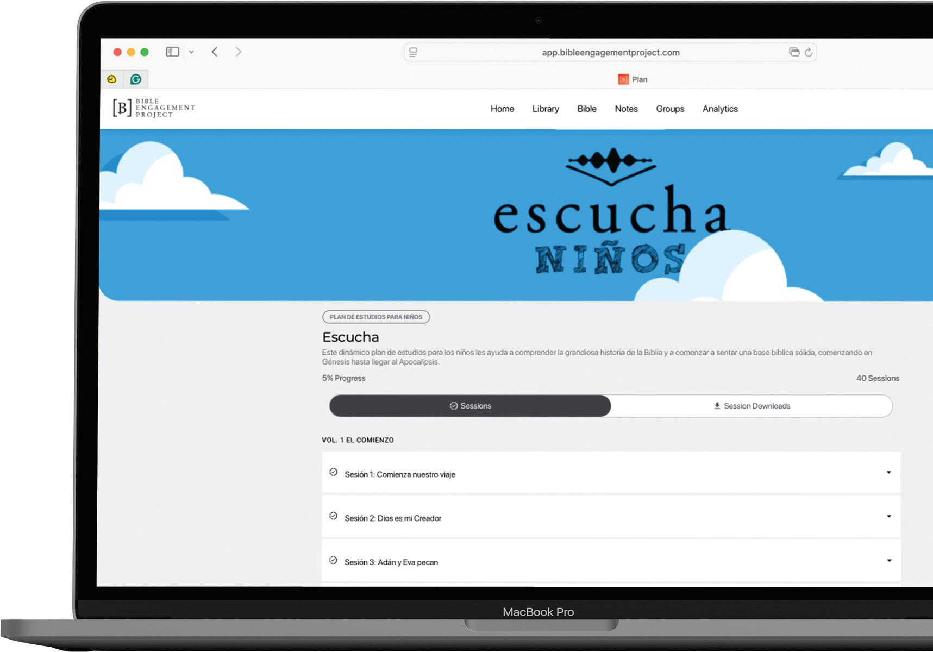Click the Escucha Niños banner image
This screenshot has height=652, width=933.
[516, 215]
